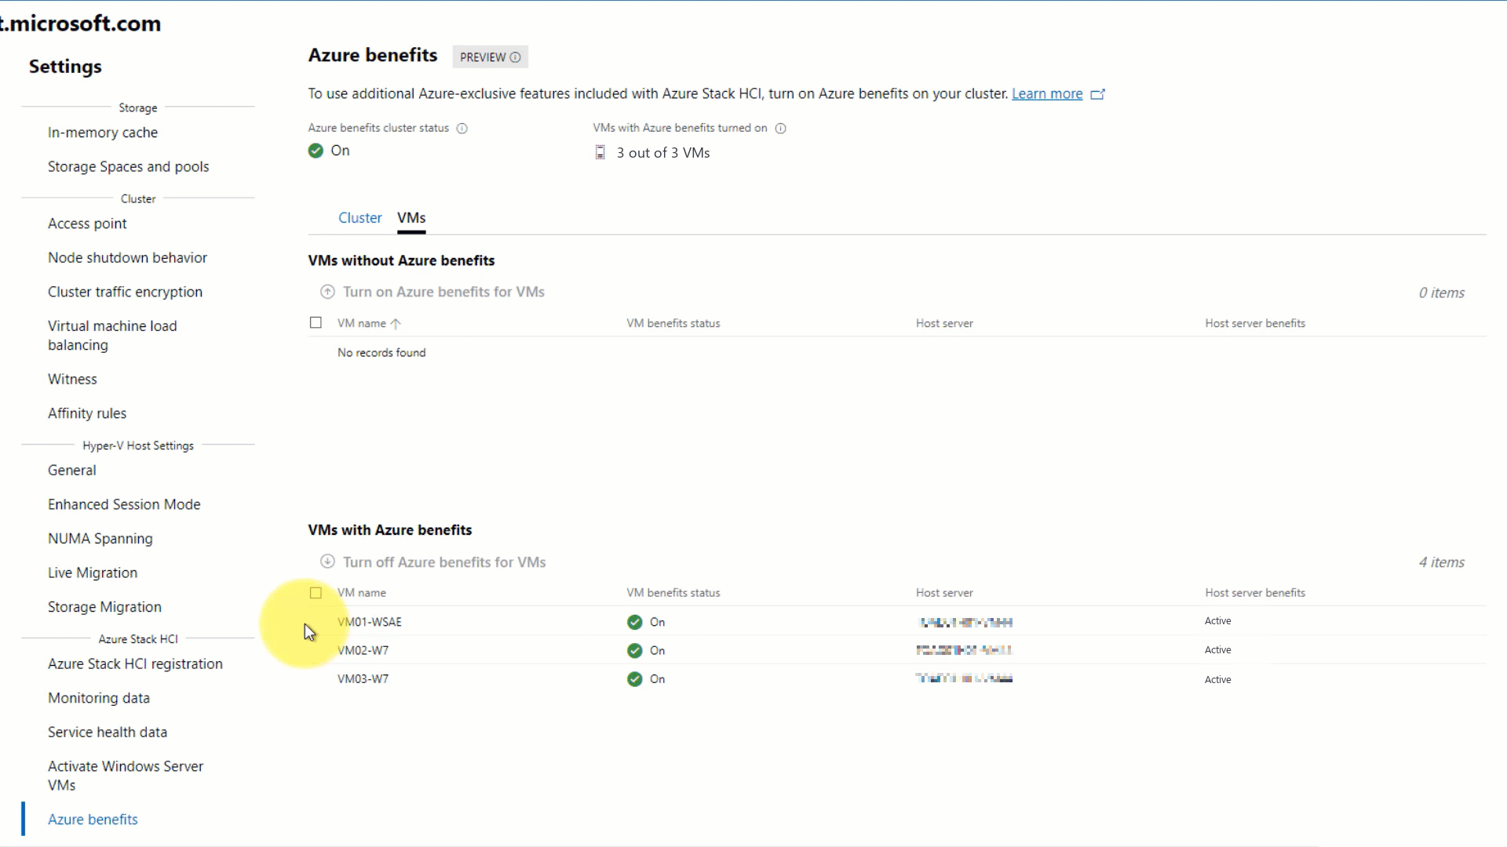The height and width of the screenshot is (847, 1507).
Task: Enable checkbox for VM01-WSAE row
Action: (316, 620)
